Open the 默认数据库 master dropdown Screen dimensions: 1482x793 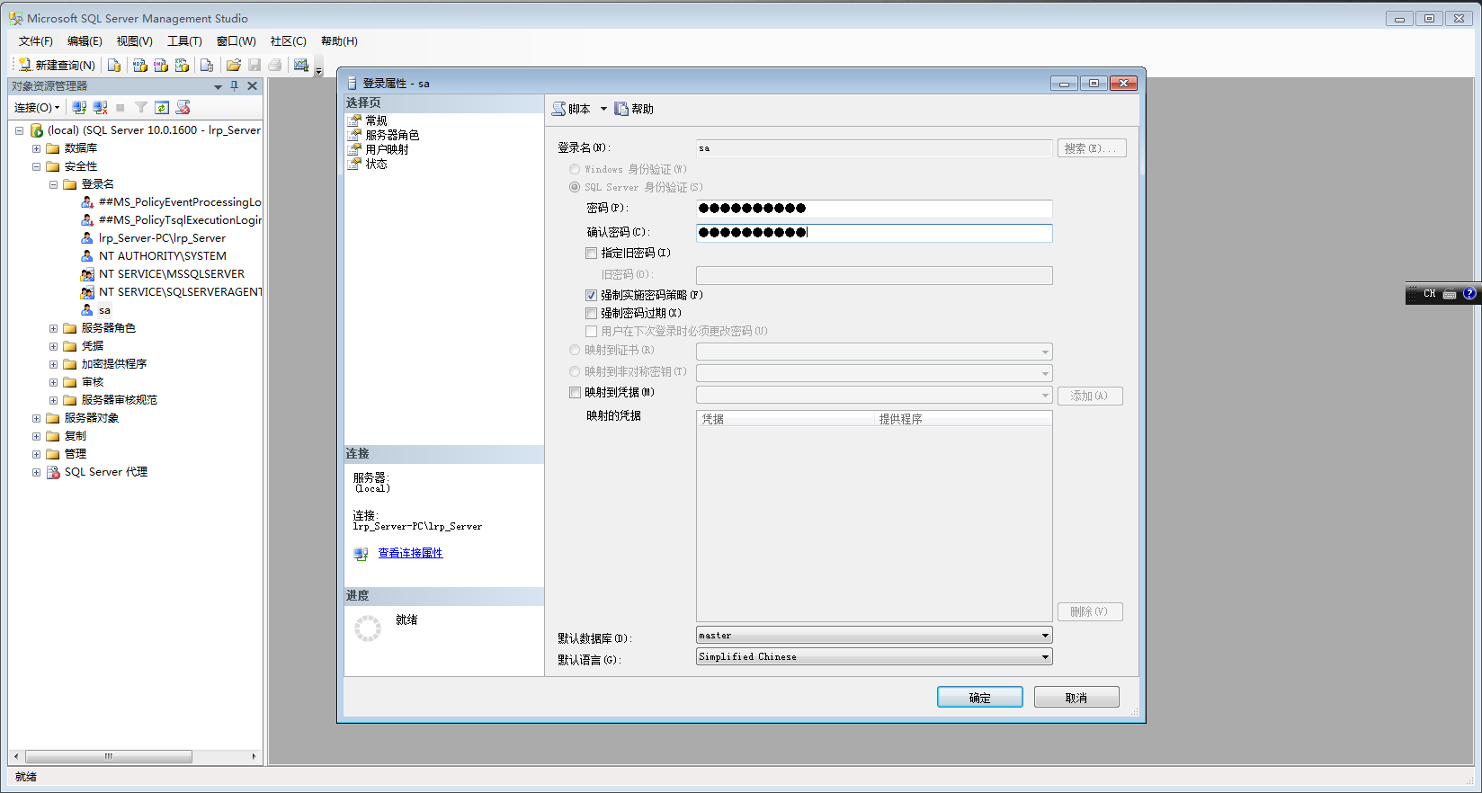[x=874, y=636]
